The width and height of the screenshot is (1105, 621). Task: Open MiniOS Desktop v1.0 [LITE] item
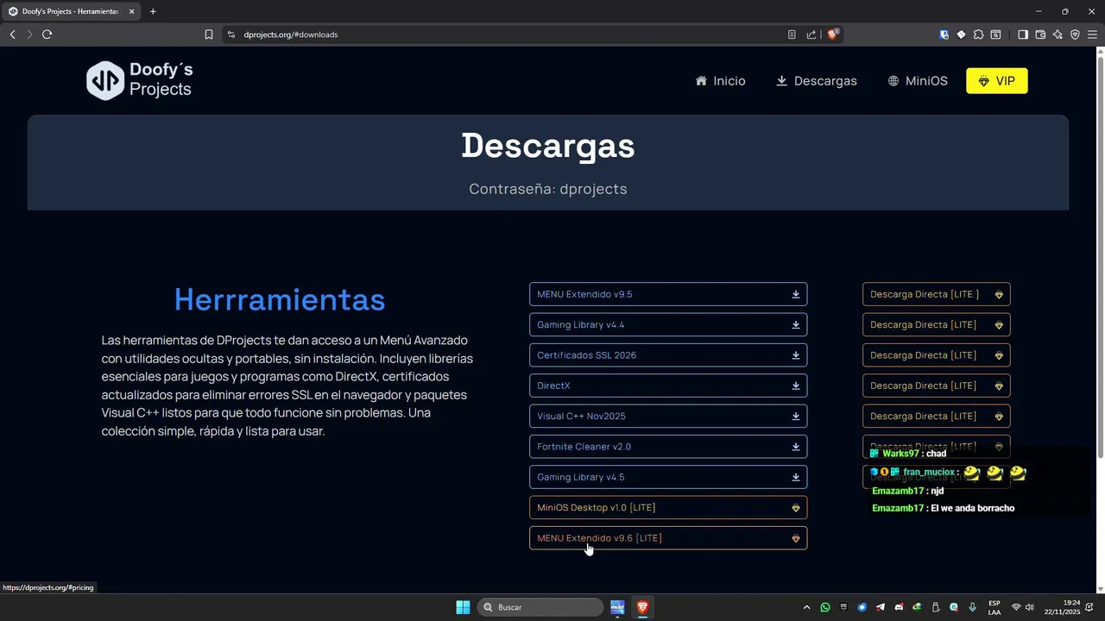668,507
